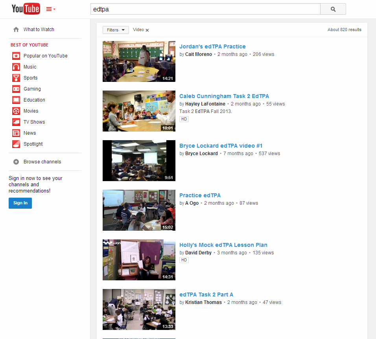376x339 pixels.
Task: Go to the News category
Action: [30, 133]
